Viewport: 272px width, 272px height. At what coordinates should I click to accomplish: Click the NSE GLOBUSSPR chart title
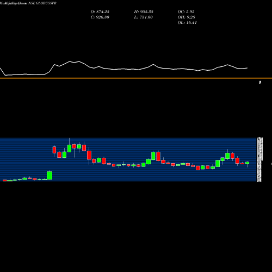[x=28, y=3]
